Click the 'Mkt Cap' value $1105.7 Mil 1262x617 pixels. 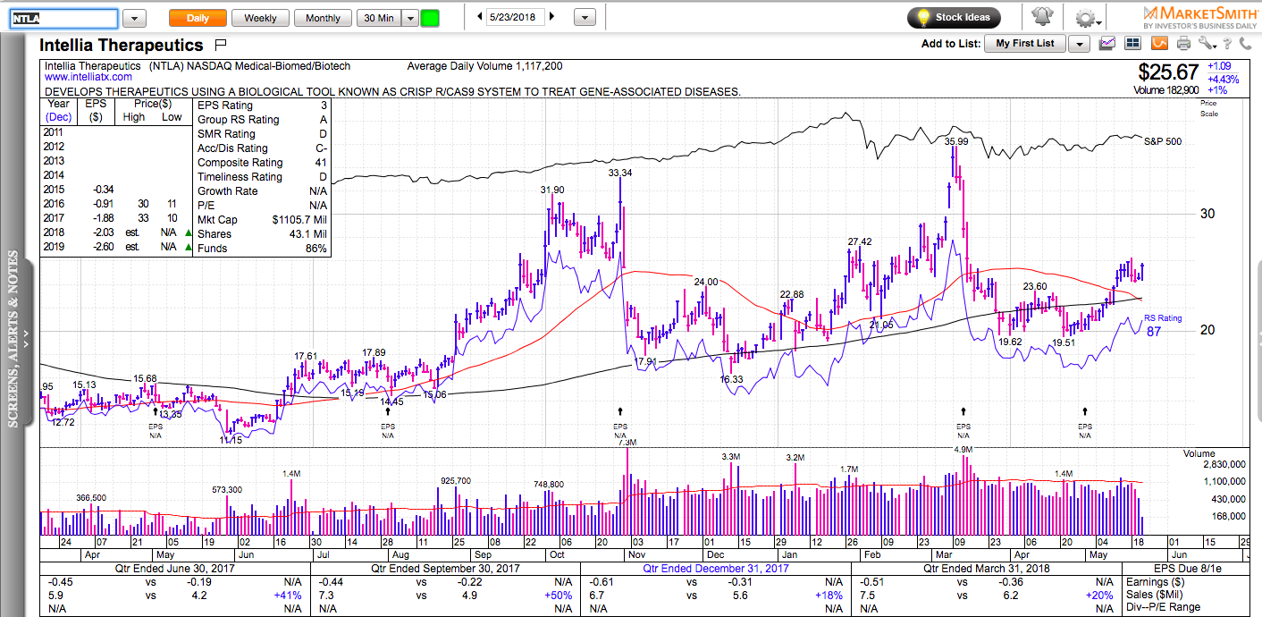tap(299, 220)
